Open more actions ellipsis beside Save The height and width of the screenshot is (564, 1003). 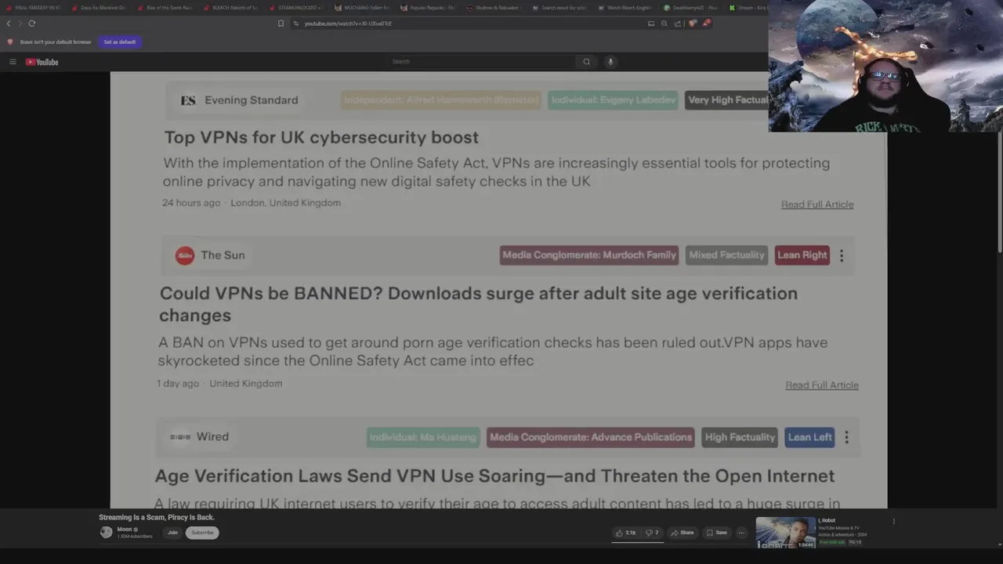point(741,533)
